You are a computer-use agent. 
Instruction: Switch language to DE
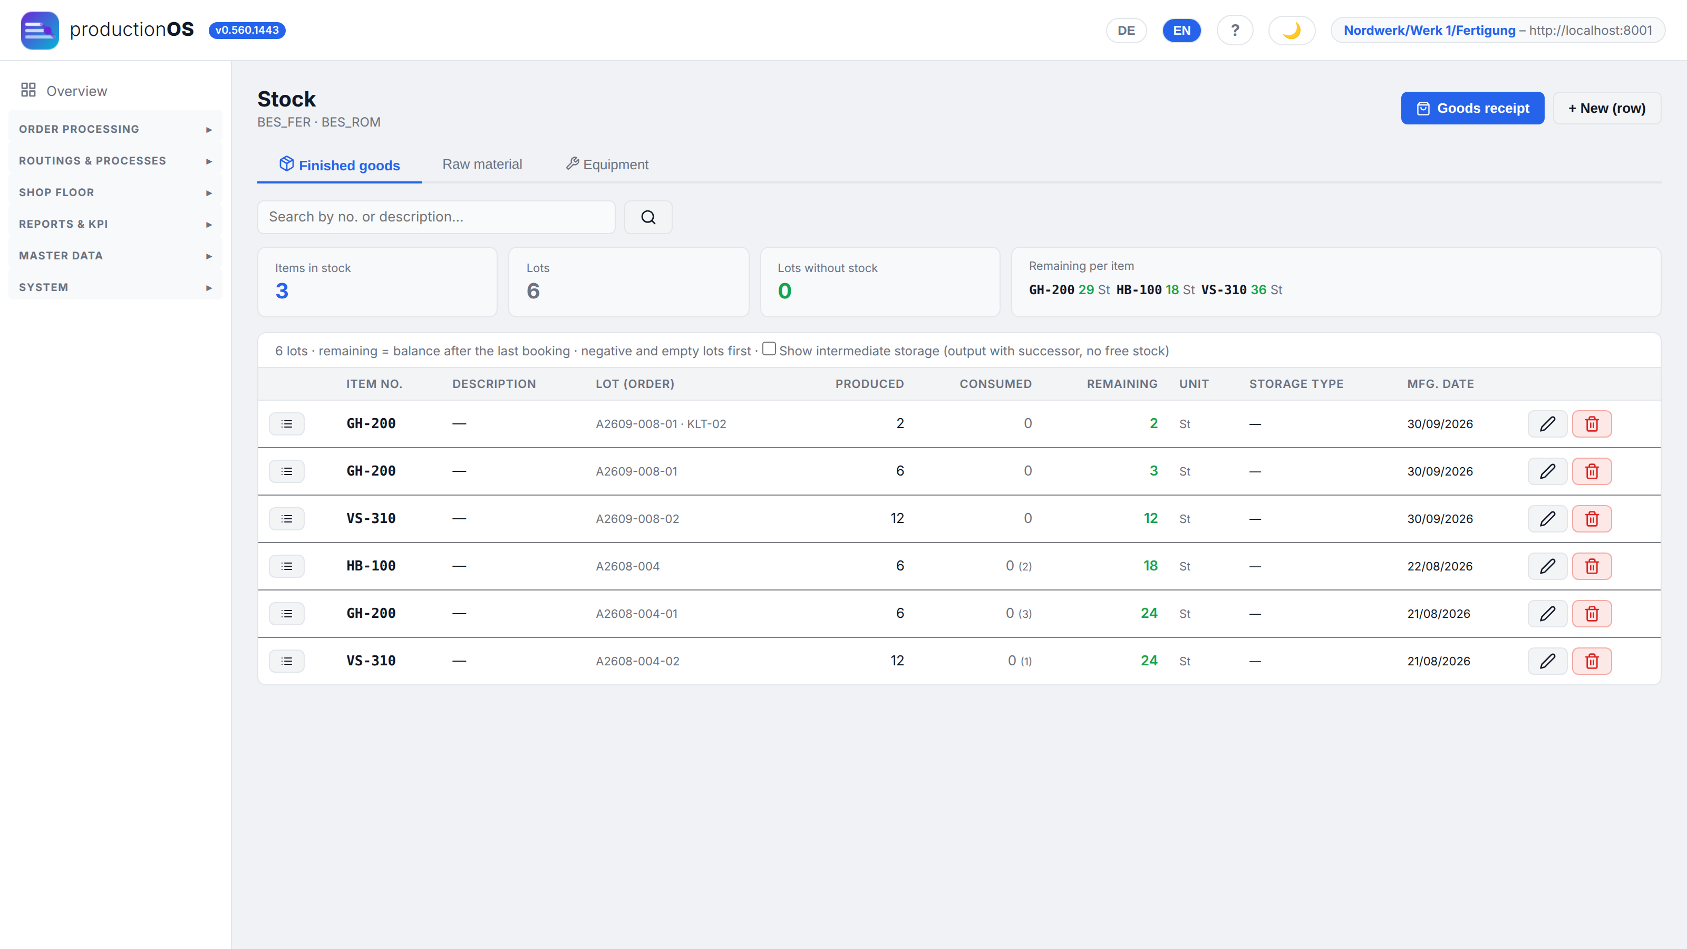[x=1126, y=30]
